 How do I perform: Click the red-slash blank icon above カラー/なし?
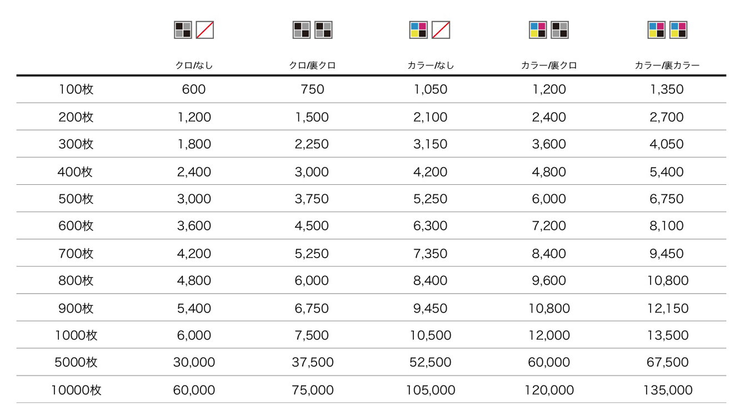pyautogui.click(x=441, y=30)
